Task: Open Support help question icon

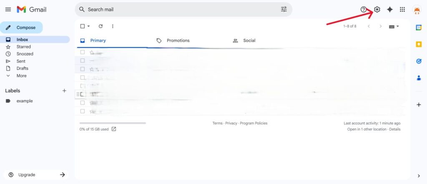Action: [x=364, y=10]
